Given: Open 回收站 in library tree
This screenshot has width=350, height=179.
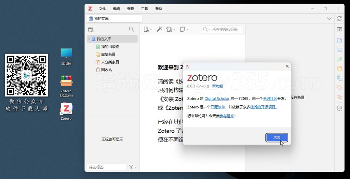Looking at the screenshot, I should click(x=104, y=70).
